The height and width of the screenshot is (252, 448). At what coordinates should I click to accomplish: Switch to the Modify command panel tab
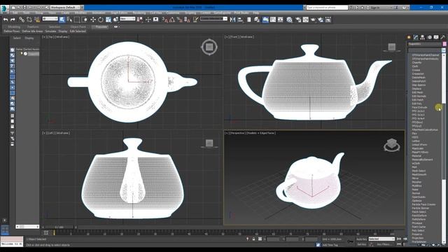(416, 37)
